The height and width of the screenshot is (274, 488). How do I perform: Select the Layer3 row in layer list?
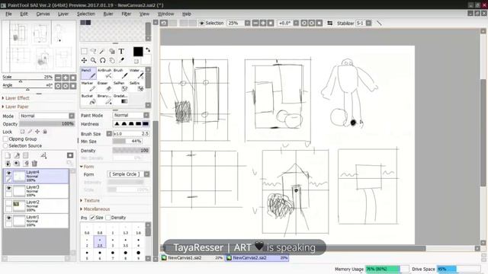coord(37,191)
